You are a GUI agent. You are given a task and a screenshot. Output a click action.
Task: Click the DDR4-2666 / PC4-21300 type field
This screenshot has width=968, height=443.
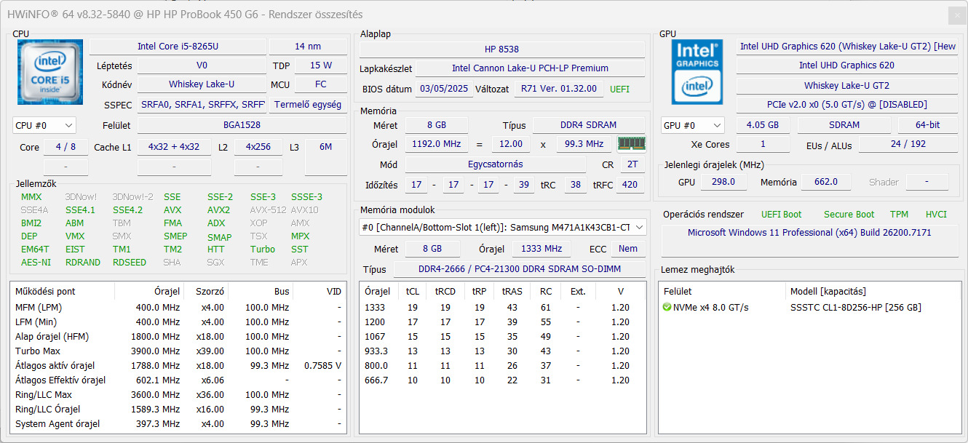[x=520, y=270]
